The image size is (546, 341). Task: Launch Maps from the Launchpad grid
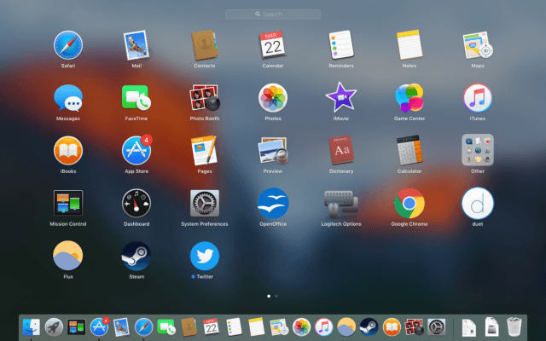tap(478, 45)
